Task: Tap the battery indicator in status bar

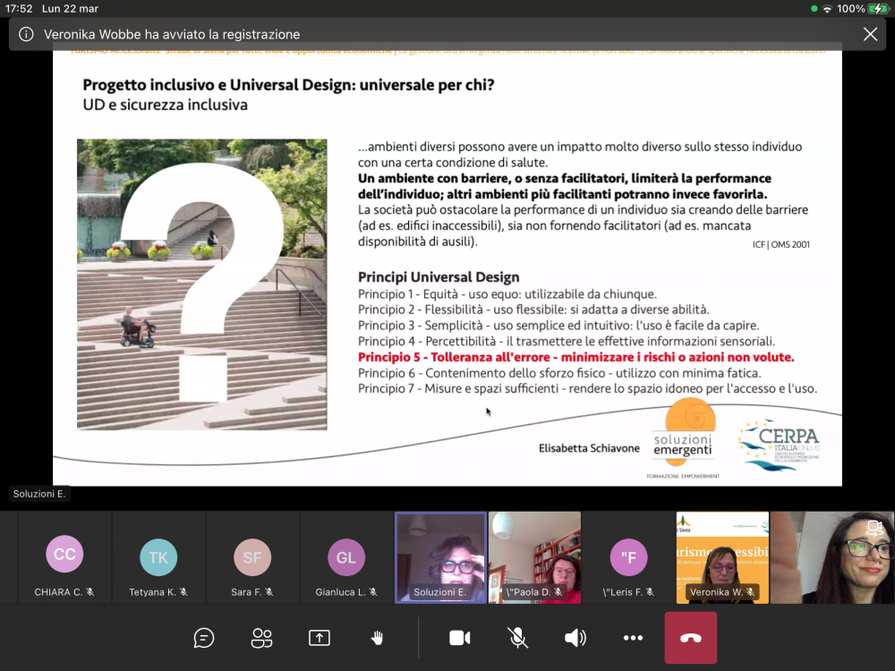Action: click(878, 9)
